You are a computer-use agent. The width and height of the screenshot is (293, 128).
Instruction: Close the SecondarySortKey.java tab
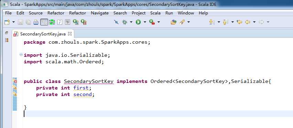pyautogui.click(x=70, y=34)
